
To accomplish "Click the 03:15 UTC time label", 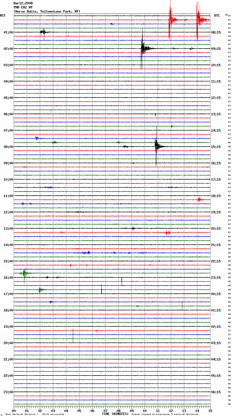I will [x=216, y=343].
